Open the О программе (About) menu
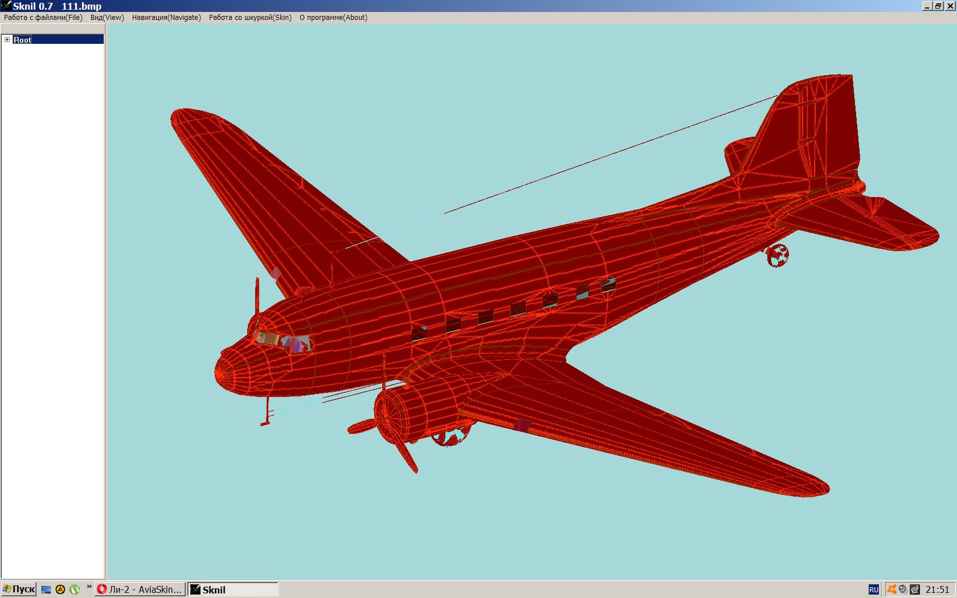Image resolution: width=957 pixels, height=598 pixels. click(333, 18)
